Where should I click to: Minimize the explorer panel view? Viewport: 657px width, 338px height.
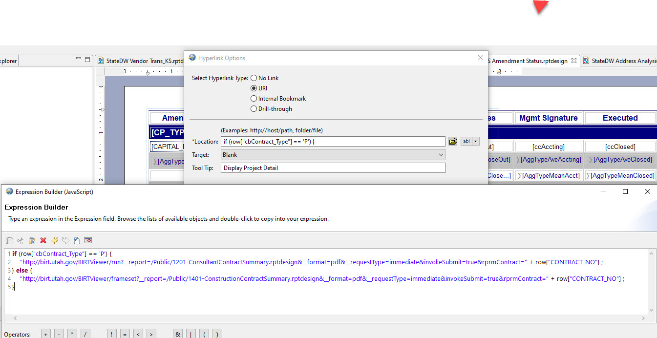pos(79,59)
